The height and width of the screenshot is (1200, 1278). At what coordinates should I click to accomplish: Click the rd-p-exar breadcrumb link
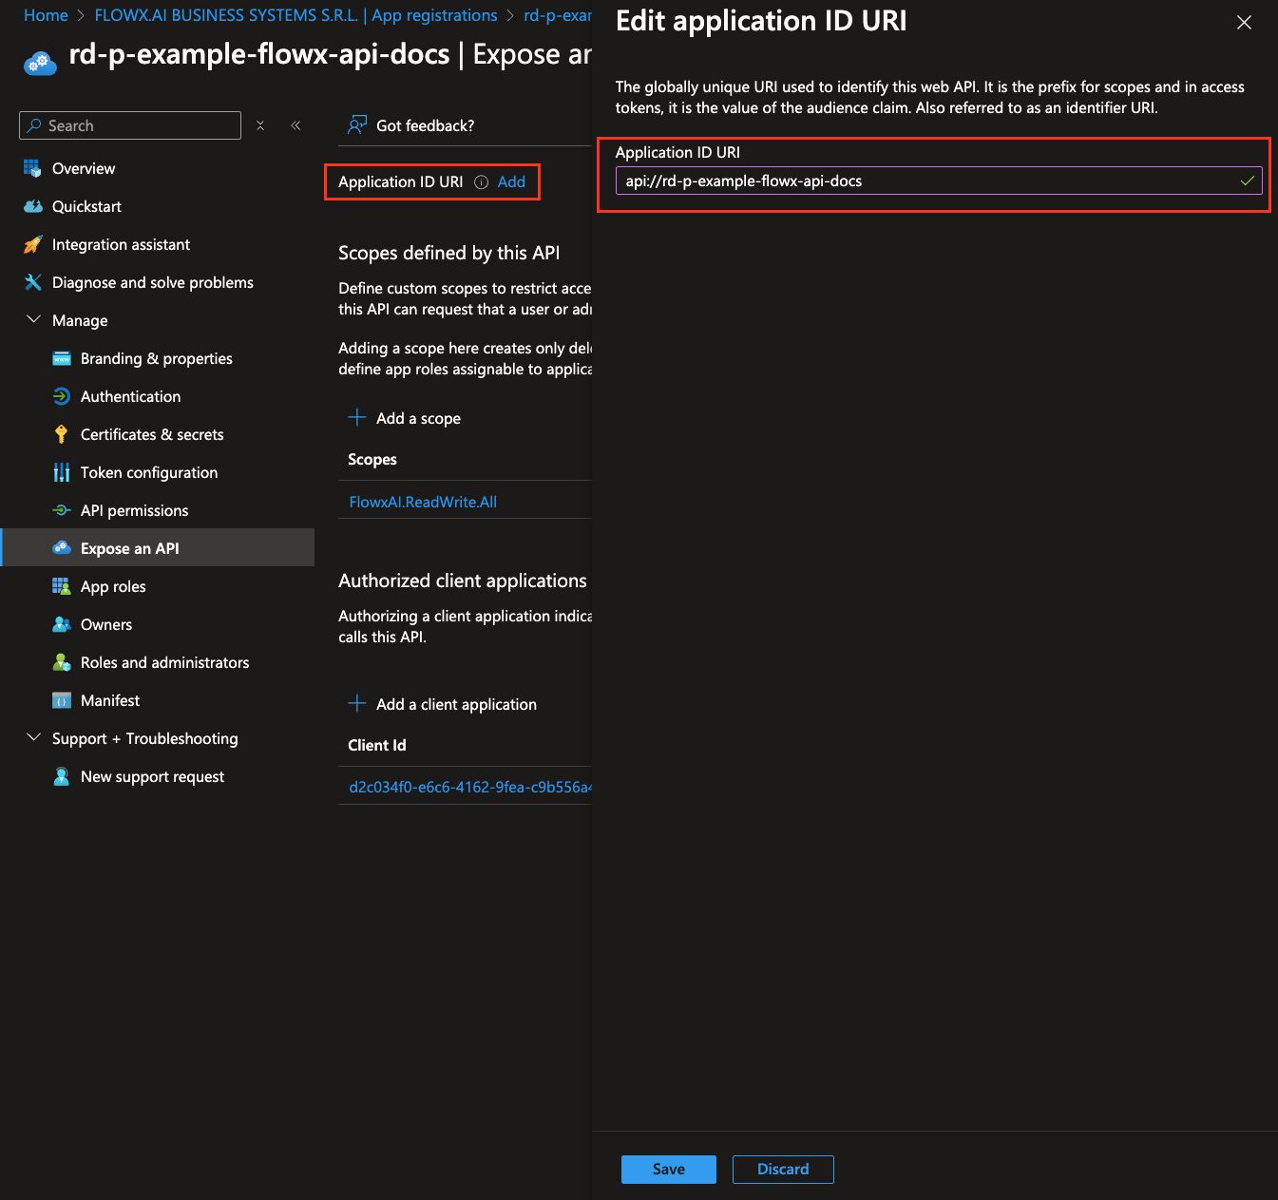pyautogui.click(x=558, y=15)
